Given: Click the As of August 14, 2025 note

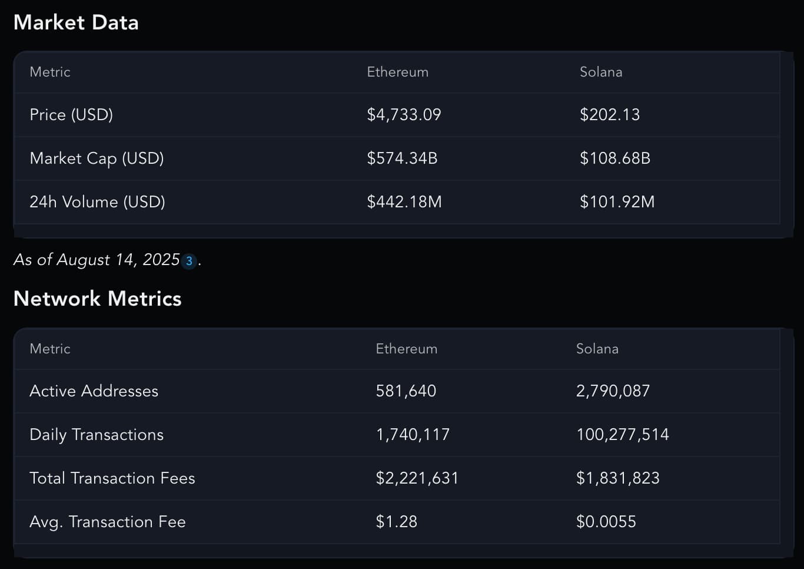Looking at the screenshot, I should point(97,260).
